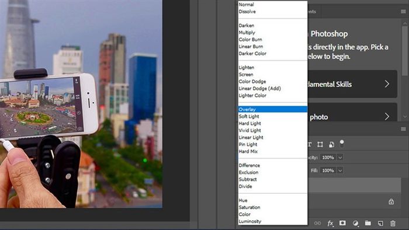Viewport: 409px width, 230px height.
Task: Open the photo tutorial card
Action: 352,117
